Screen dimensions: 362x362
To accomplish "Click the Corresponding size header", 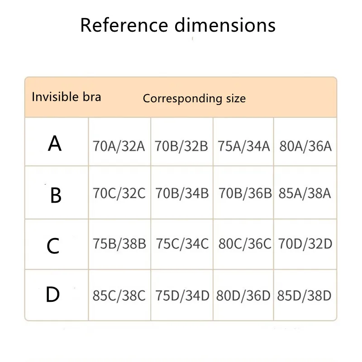I will click(x=194, y=98).
